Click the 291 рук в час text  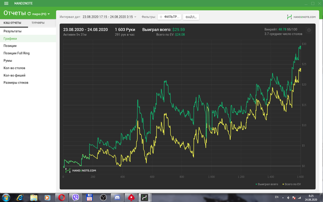pyautogui.click(x=125, y=35)
